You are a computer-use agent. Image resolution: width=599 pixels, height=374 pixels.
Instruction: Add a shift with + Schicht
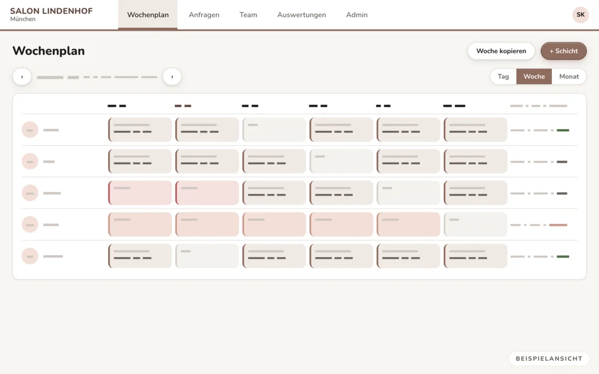point(564,51)
